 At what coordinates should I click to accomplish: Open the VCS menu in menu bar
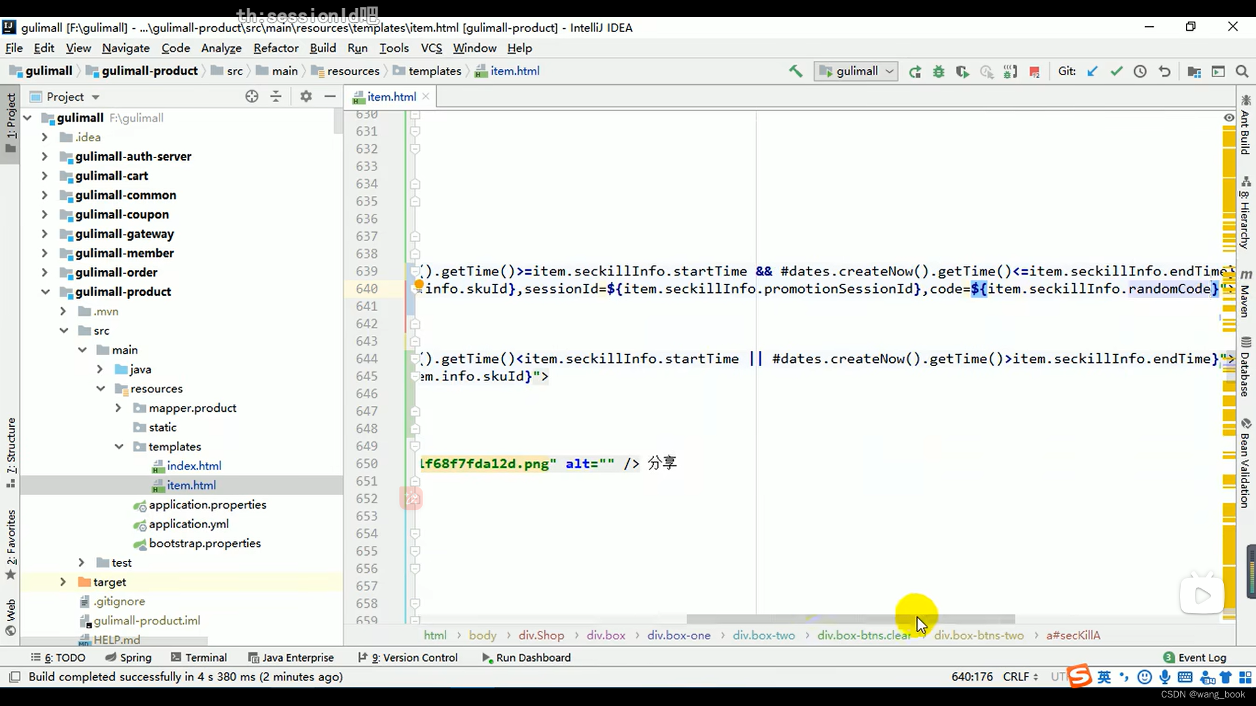[431, 48]
